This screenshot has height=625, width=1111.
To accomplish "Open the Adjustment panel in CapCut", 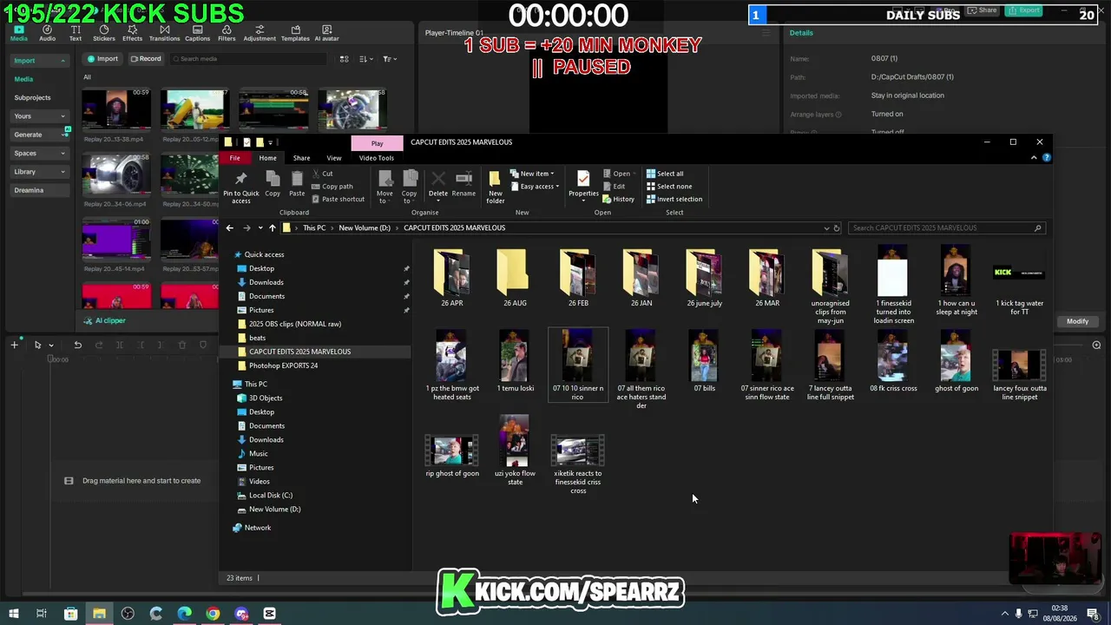I will (260, 33).
